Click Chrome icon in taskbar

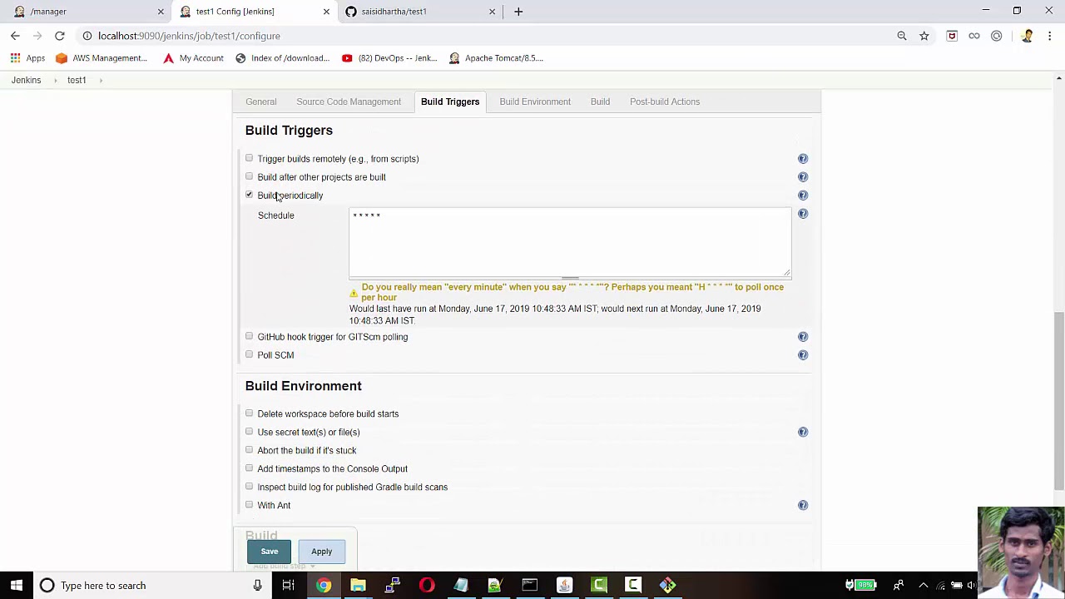(x=324, y=586)
